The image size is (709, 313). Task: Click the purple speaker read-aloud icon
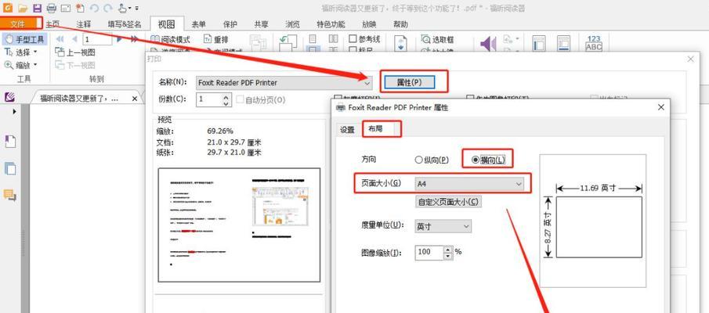tap(488, 45)
